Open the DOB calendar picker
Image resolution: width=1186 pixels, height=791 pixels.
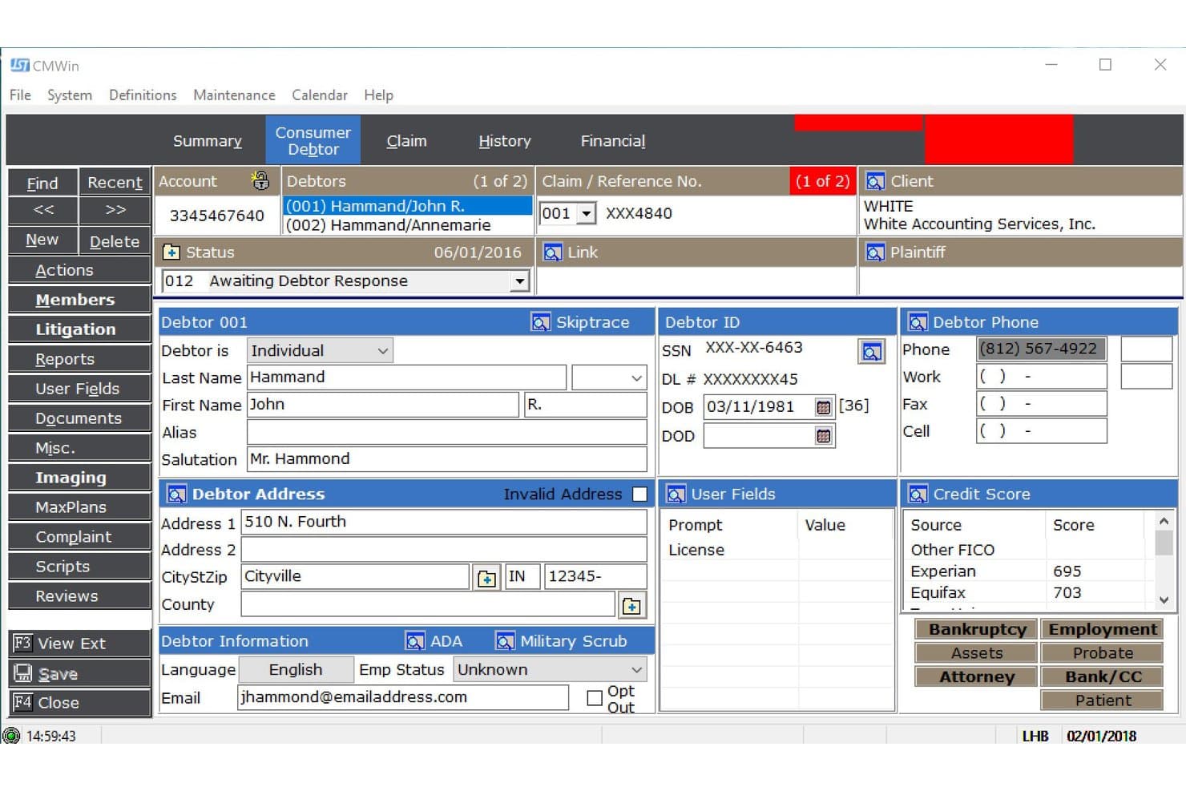pyautogui.click(x=823, y=407)
